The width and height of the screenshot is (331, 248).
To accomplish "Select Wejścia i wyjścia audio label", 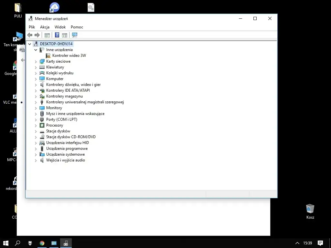I will pos(66,160).
